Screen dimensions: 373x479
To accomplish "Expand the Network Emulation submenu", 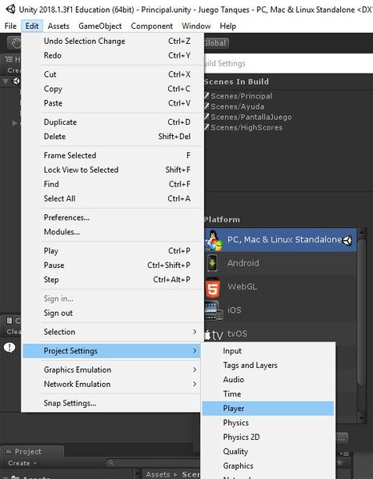I will (x=111, y=384).
